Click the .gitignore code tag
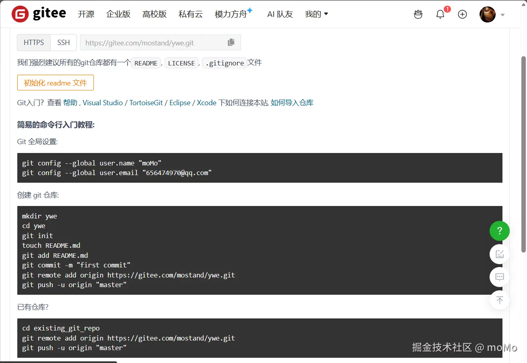Viewport: 527px width, 363px height. [x=225, y=63]
